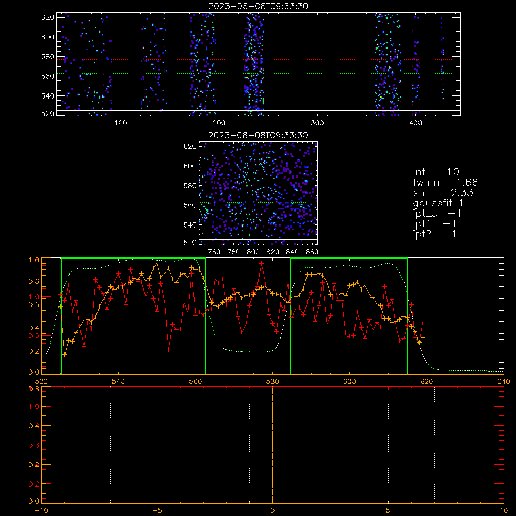
Task: Click the green vertical line near 615
Action: coord(408,316)
